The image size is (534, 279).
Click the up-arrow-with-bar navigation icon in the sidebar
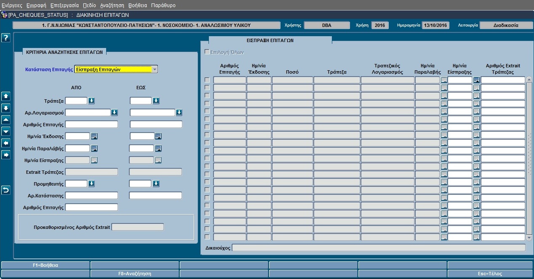(6, 96)
